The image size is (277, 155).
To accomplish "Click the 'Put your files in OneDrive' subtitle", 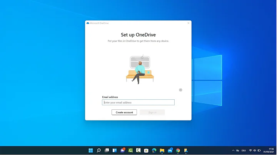I will 138,41.
